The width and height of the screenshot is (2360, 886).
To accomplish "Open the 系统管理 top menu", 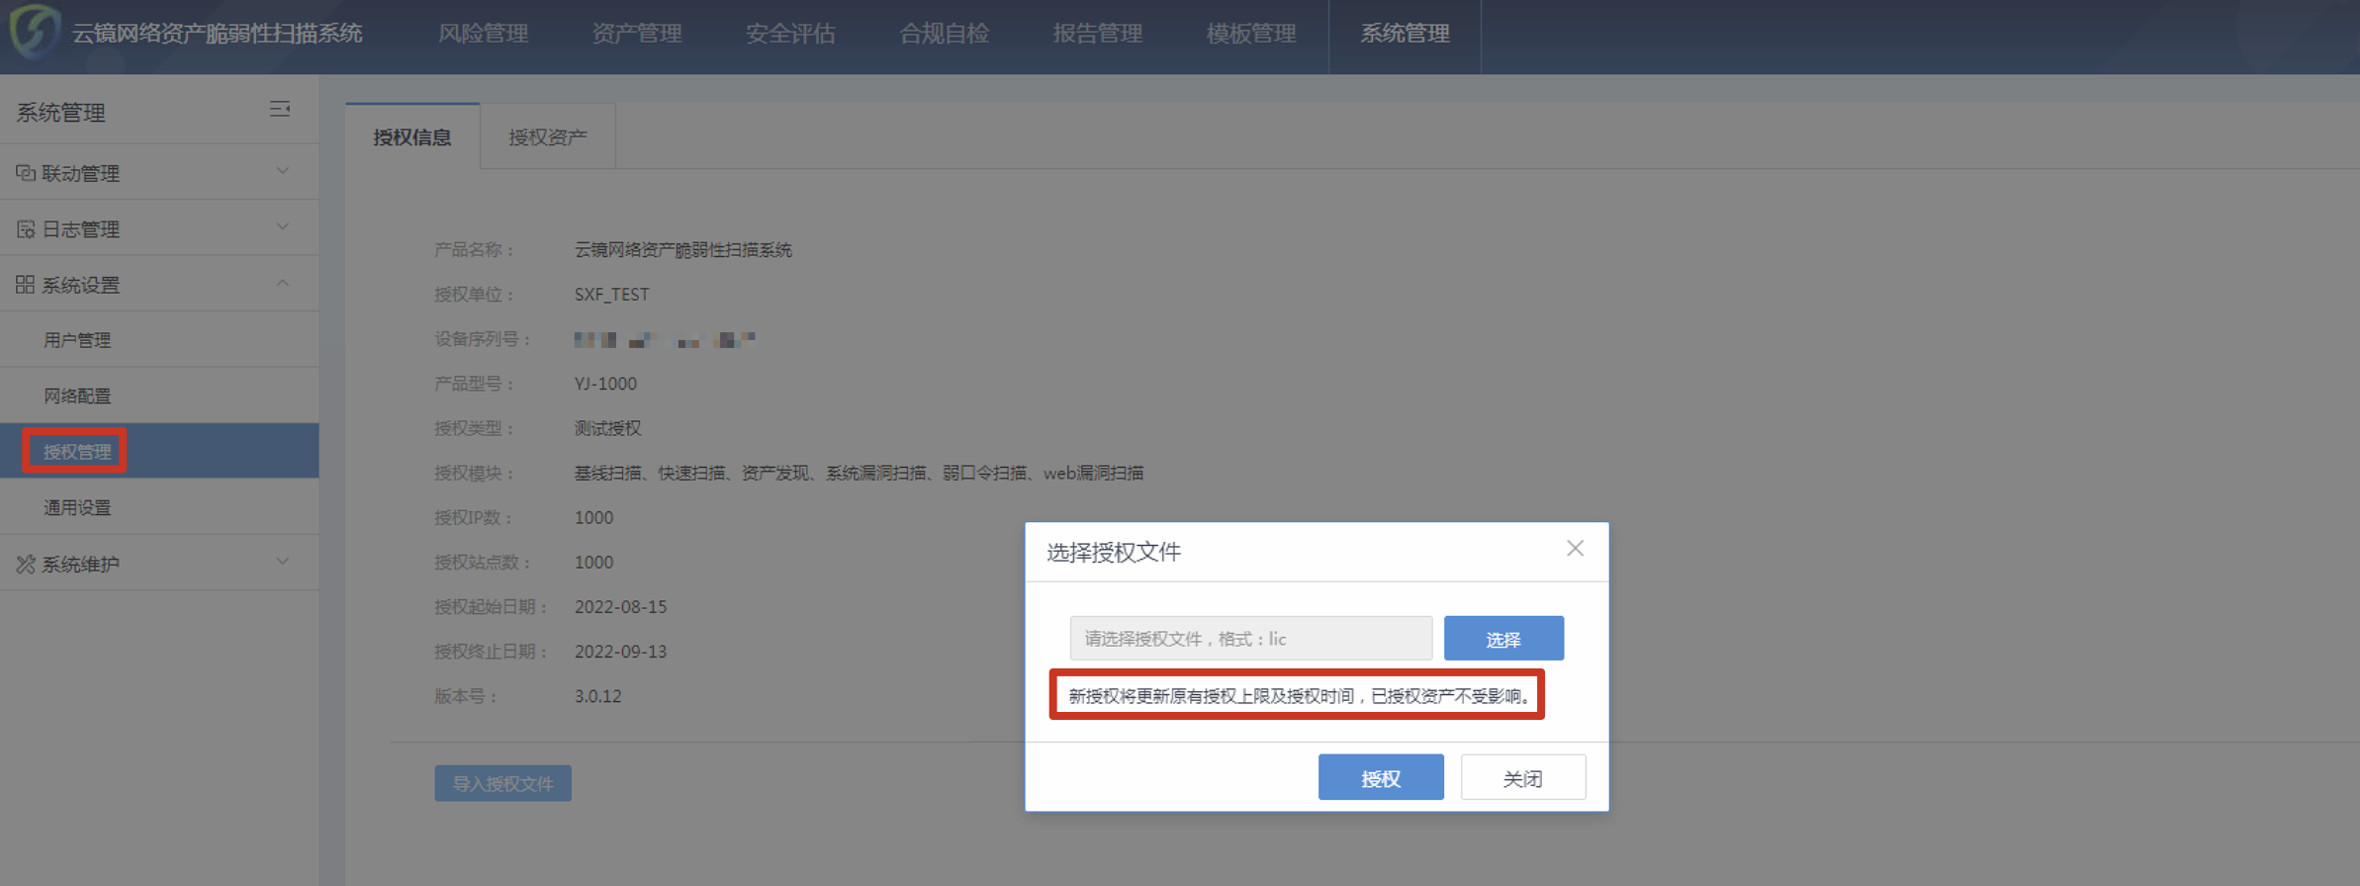I will [1406, 34].
